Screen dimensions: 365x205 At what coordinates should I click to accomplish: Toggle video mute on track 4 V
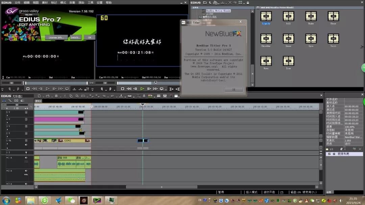[x=26, y=119]
